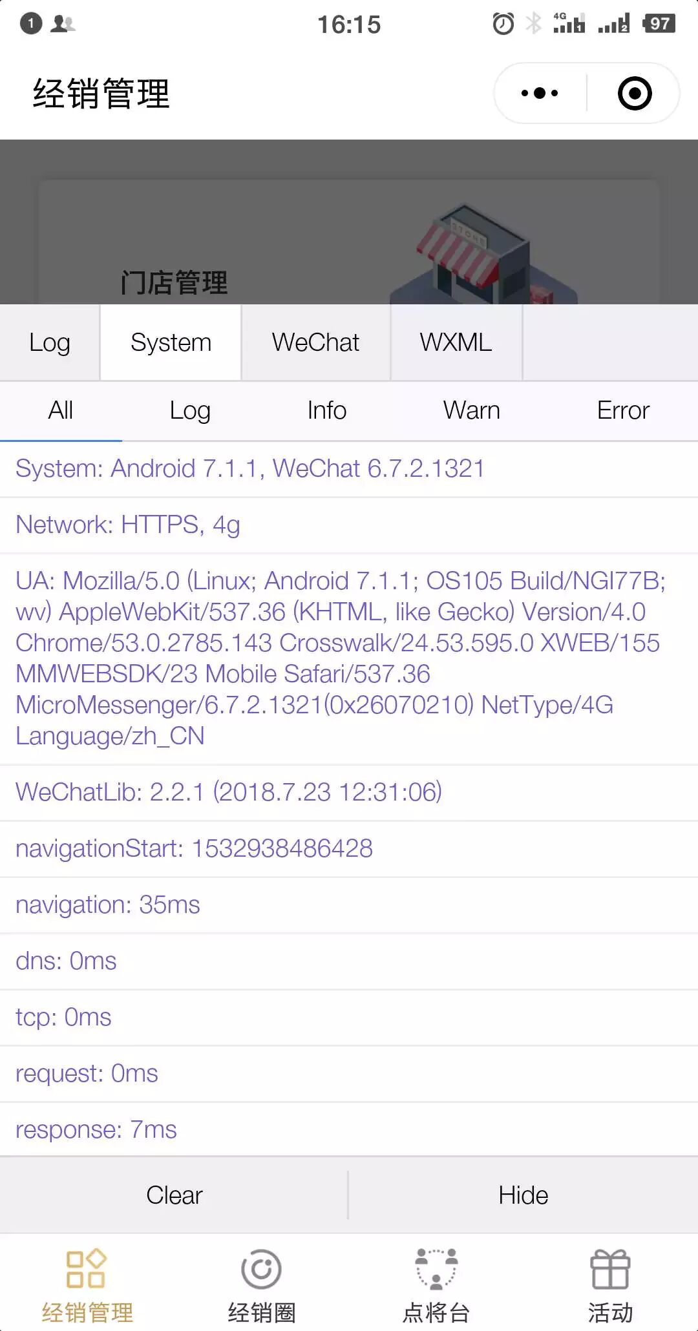Filter entries by Error level
The image size is (698, 1331).
point(623,411)
